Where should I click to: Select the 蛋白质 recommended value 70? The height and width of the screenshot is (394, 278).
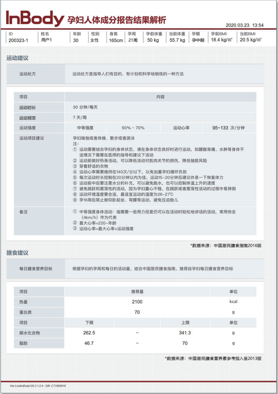(137, 312)
